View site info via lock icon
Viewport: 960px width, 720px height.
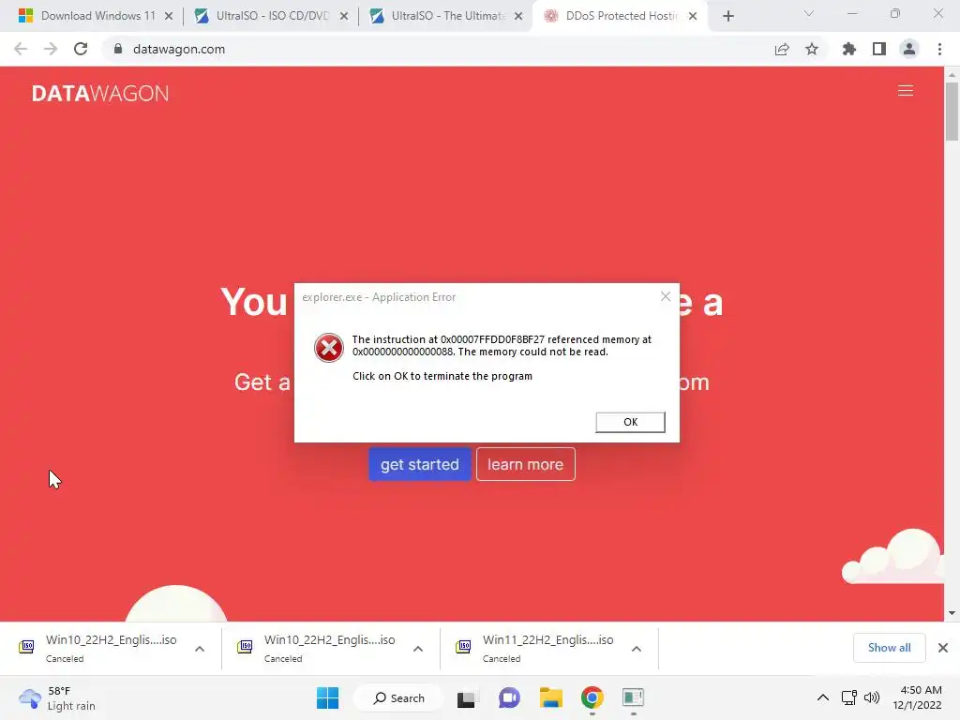(x=118, y=49)
